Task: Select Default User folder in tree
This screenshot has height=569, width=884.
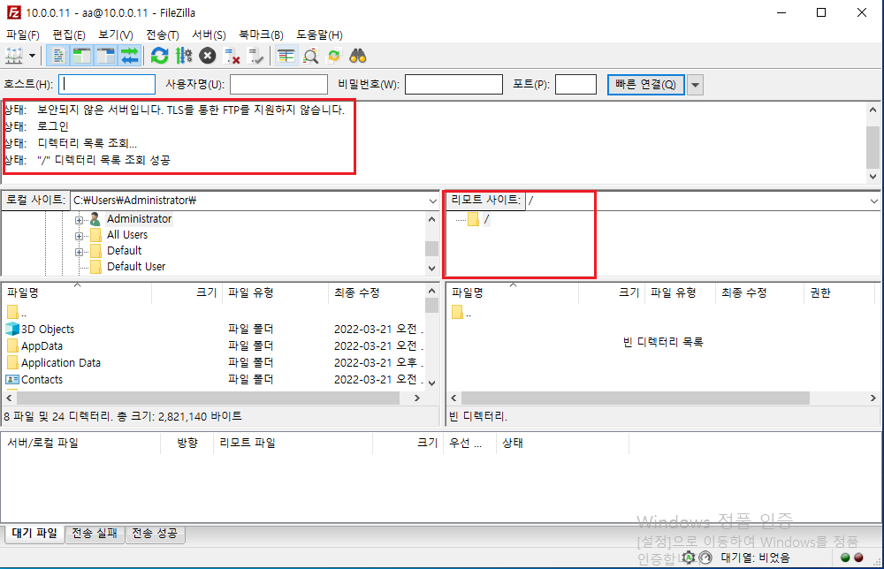Action: click(x=136, y=267)
